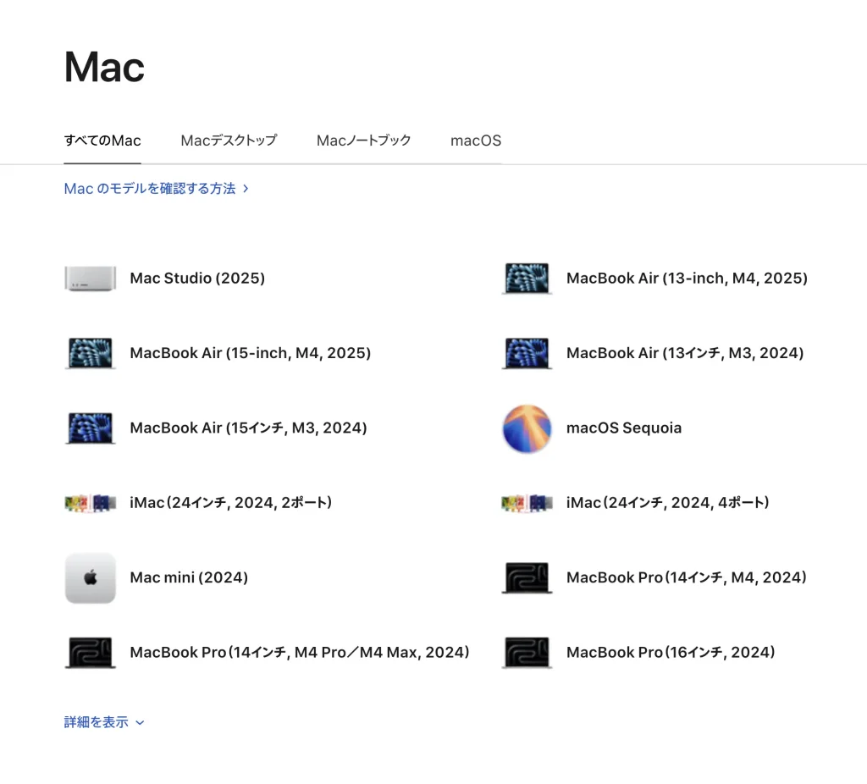Open MacBook Air (15インチ, M3, 2024) text link
The width and height of the screenshot is (867, 784).
(248, 428)
